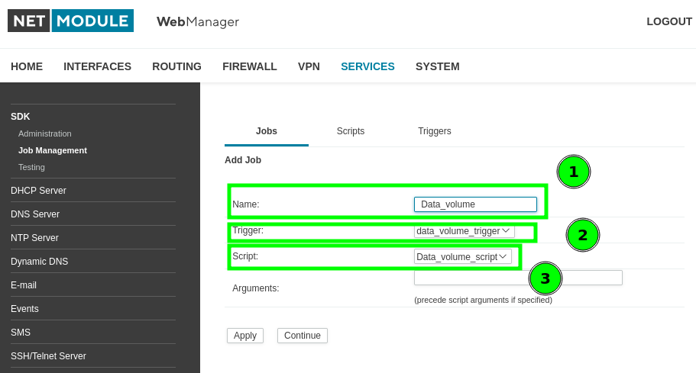
Task: Click the NetModule logo
Action: pyautogui.click(x=70, y=21)
